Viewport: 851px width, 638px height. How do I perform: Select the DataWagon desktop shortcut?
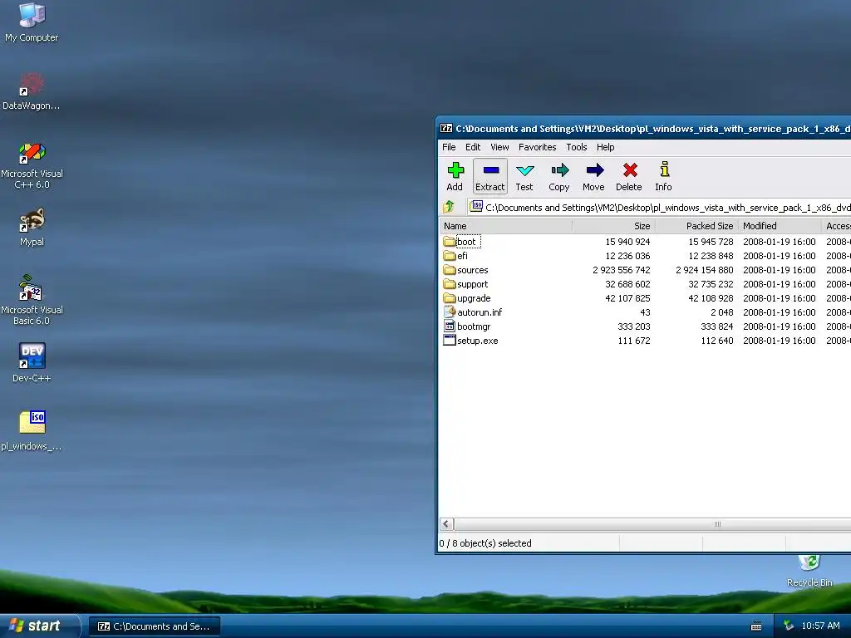coord(32,91)
